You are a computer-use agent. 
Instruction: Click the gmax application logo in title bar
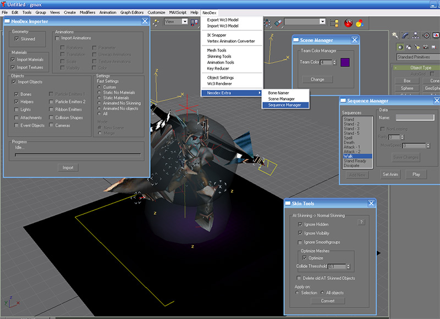(4, 4)
